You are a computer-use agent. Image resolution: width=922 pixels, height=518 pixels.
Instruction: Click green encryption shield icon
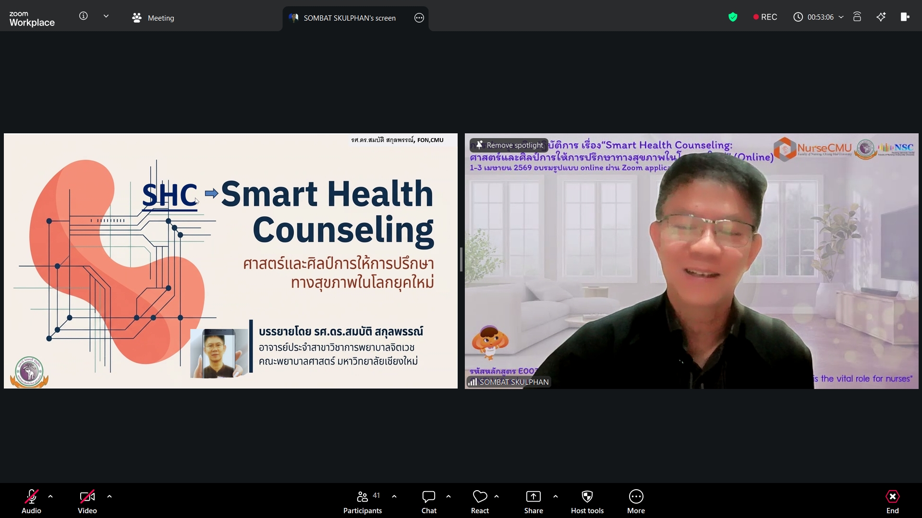tap(733, 17)
